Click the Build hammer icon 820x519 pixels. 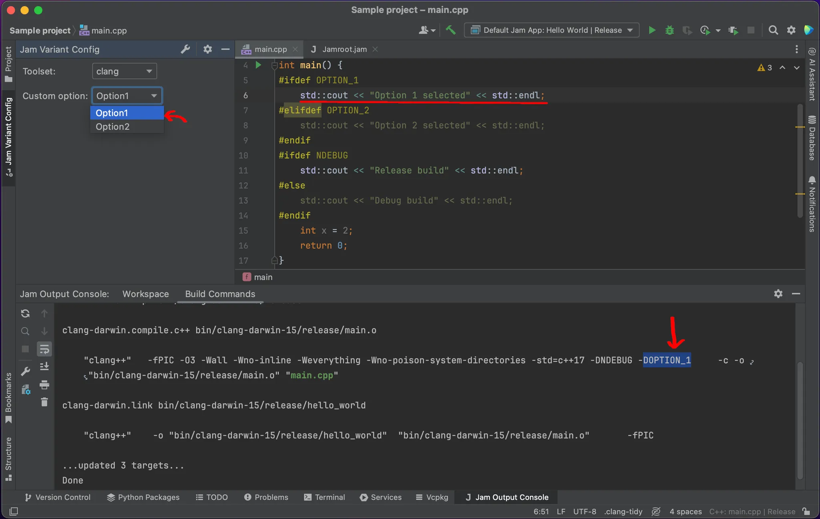pos(451,30)
